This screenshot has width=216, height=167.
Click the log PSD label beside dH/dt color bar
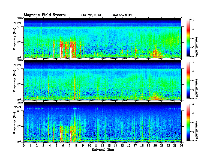(x=197, y=47)
